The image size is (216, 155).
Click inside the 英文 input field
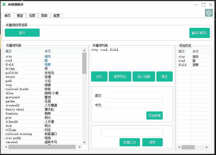(135, 95)
